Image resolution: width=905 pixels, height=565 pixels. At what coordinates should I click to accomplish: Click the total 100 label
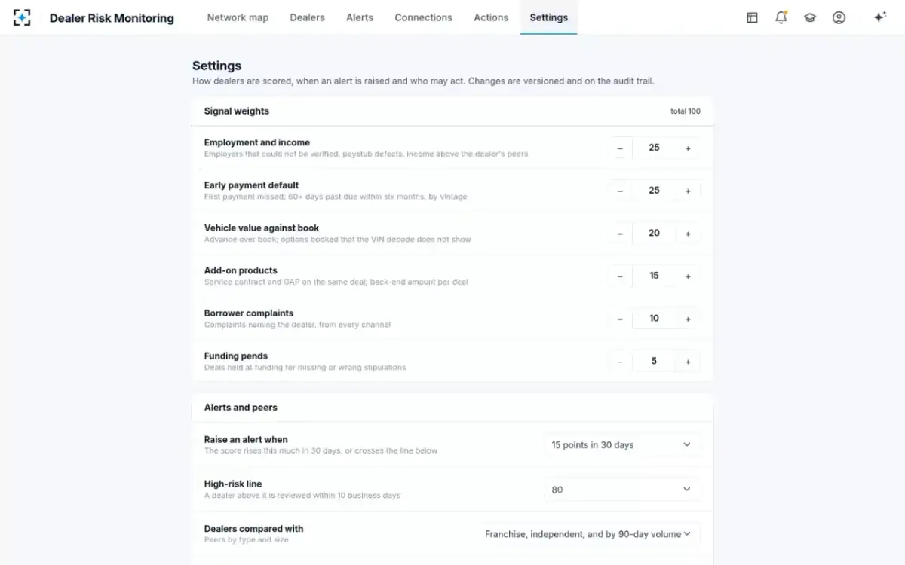click(685, 111)
